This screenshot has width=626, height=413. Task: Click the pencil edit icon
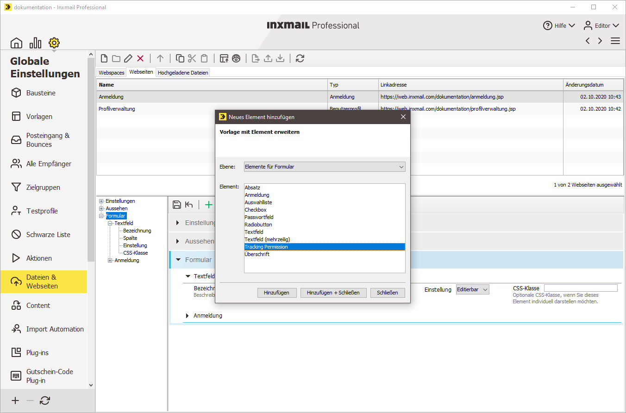point(128,58)
